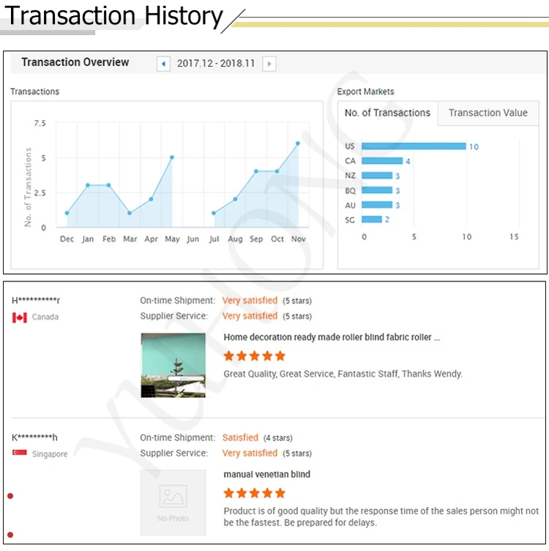Image resolution: width=549 pixels, height=551 pixels.
Task: Switch to Transaction Value tab
Action: [488, 113]
